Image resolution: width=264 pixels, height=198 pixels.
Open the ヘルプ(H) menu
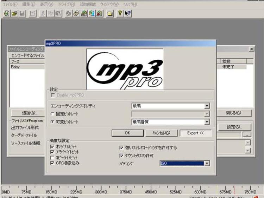(130, 4)
